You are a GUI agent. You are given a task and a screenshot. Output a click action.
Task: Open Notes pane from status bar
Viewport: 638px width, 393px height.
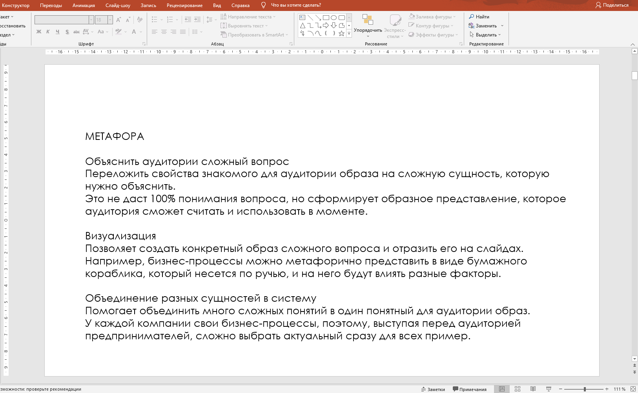coord(433,389)
